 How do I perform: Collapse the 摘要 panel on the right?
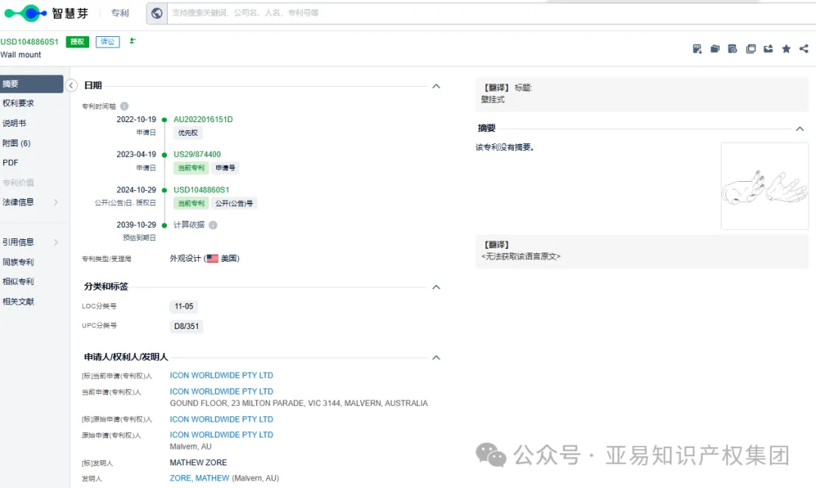(x=800, y=128)
